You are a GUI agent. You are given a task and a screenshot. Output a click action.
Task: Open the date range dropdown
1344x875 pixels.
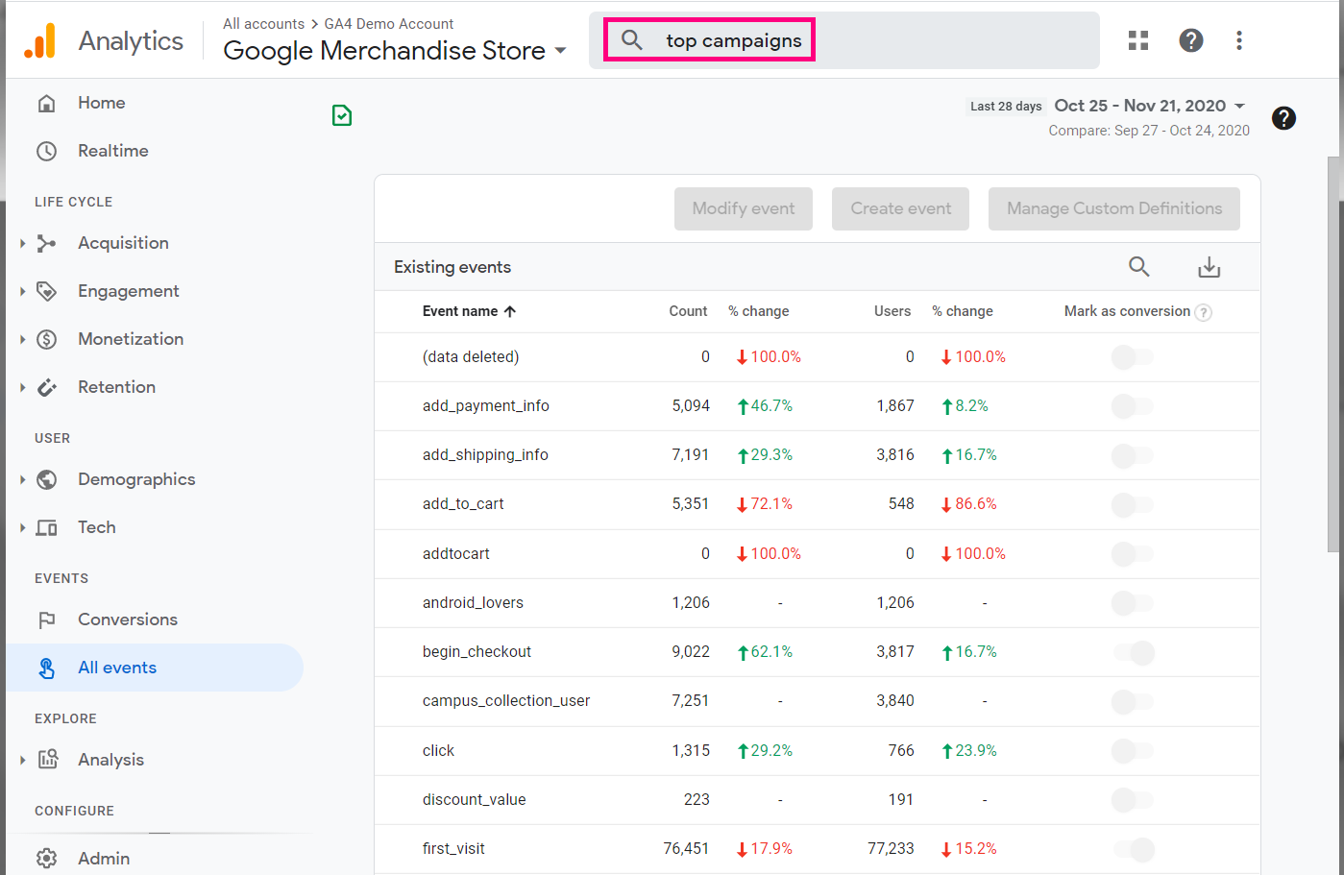1150,106
